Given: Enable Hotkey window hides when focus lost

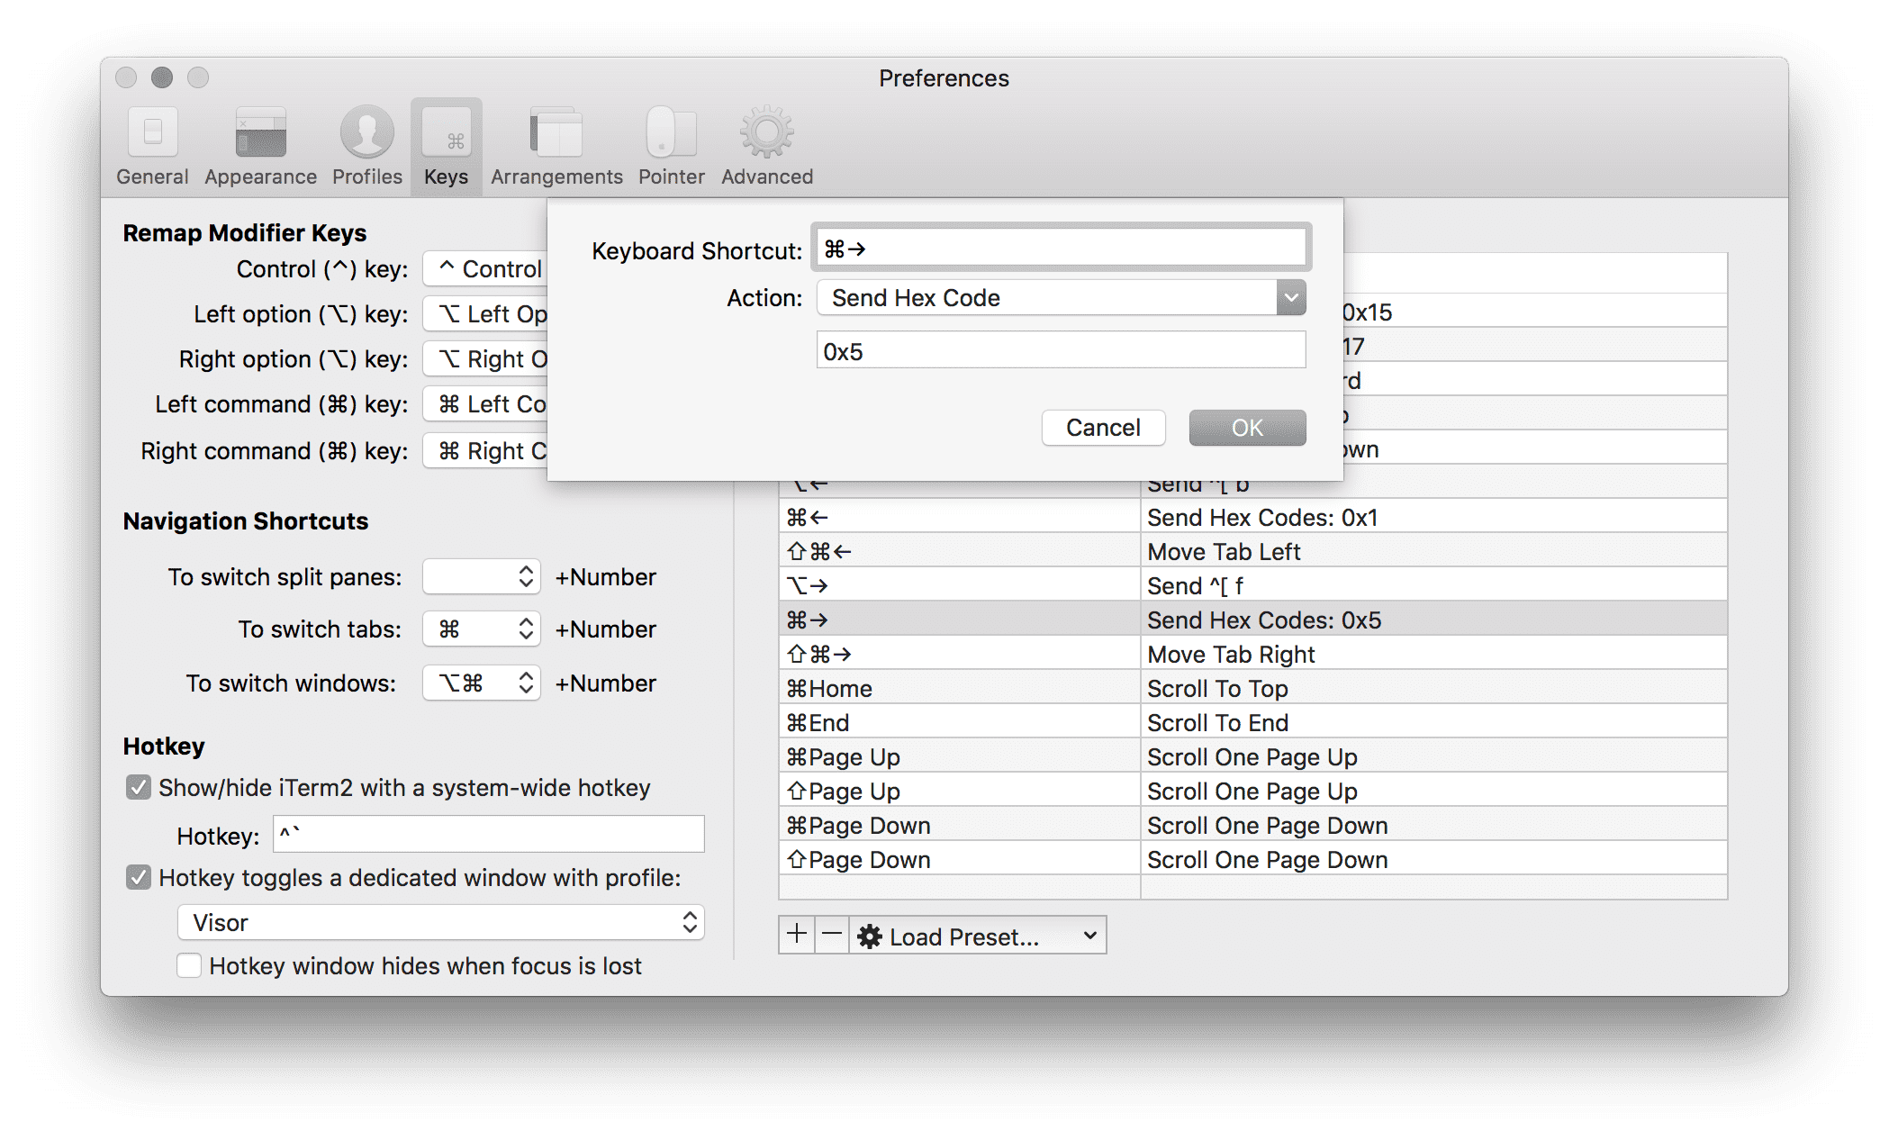Looking at the screenshot, I should tap(189, 965).
